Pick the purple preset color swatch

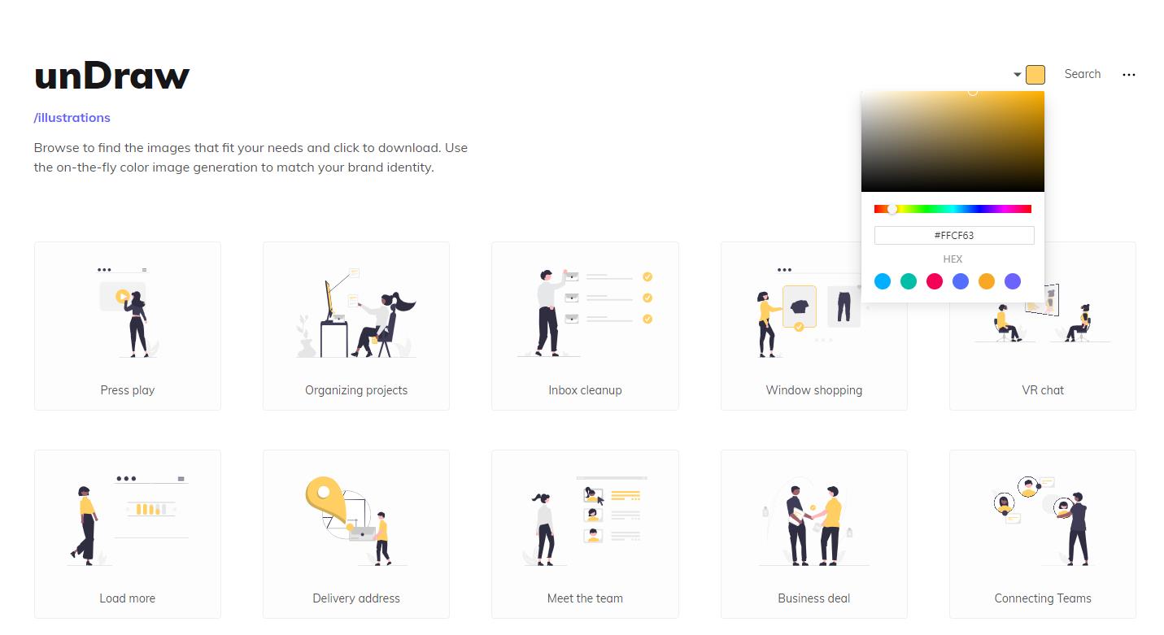click(1013, 281)
